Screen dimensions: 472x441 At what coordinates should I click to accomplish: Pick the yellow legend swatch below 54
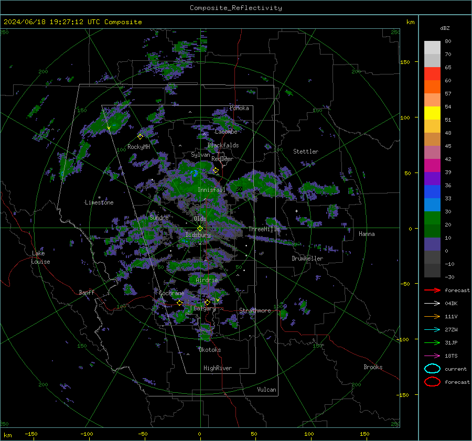coord(432,113)
